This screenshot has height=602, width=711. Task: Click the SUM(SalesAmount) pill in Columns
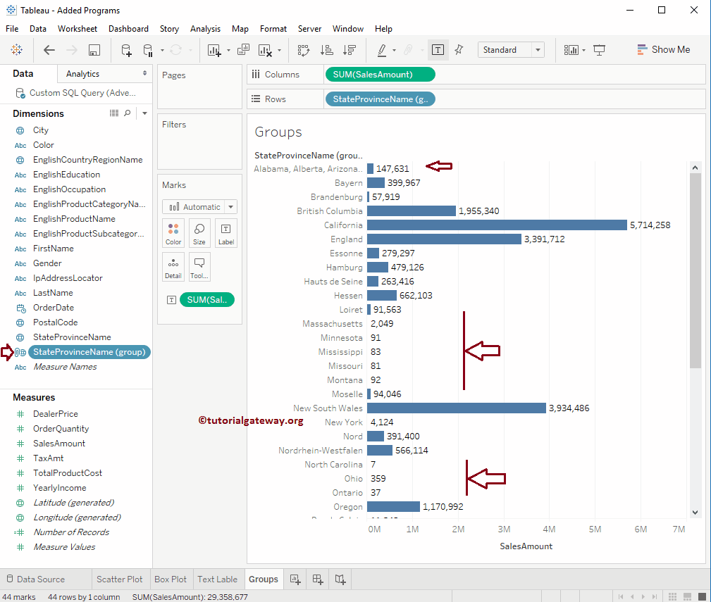coord(380,74)
